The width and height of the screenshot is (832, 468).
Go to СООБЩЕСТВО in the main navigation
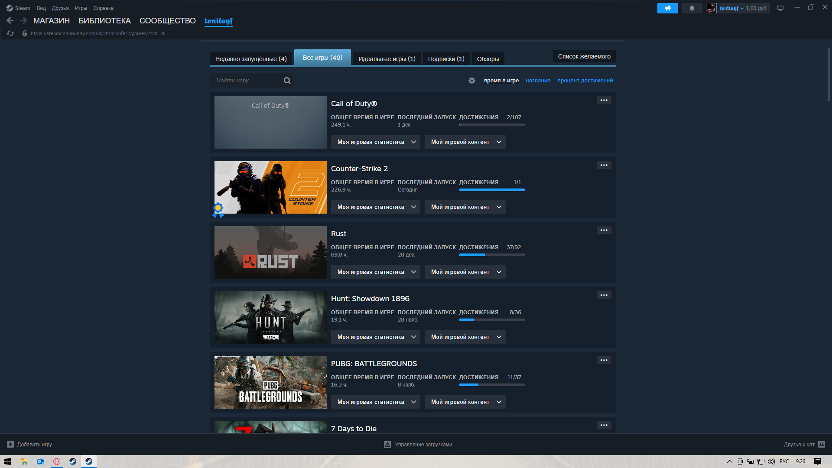168,21
